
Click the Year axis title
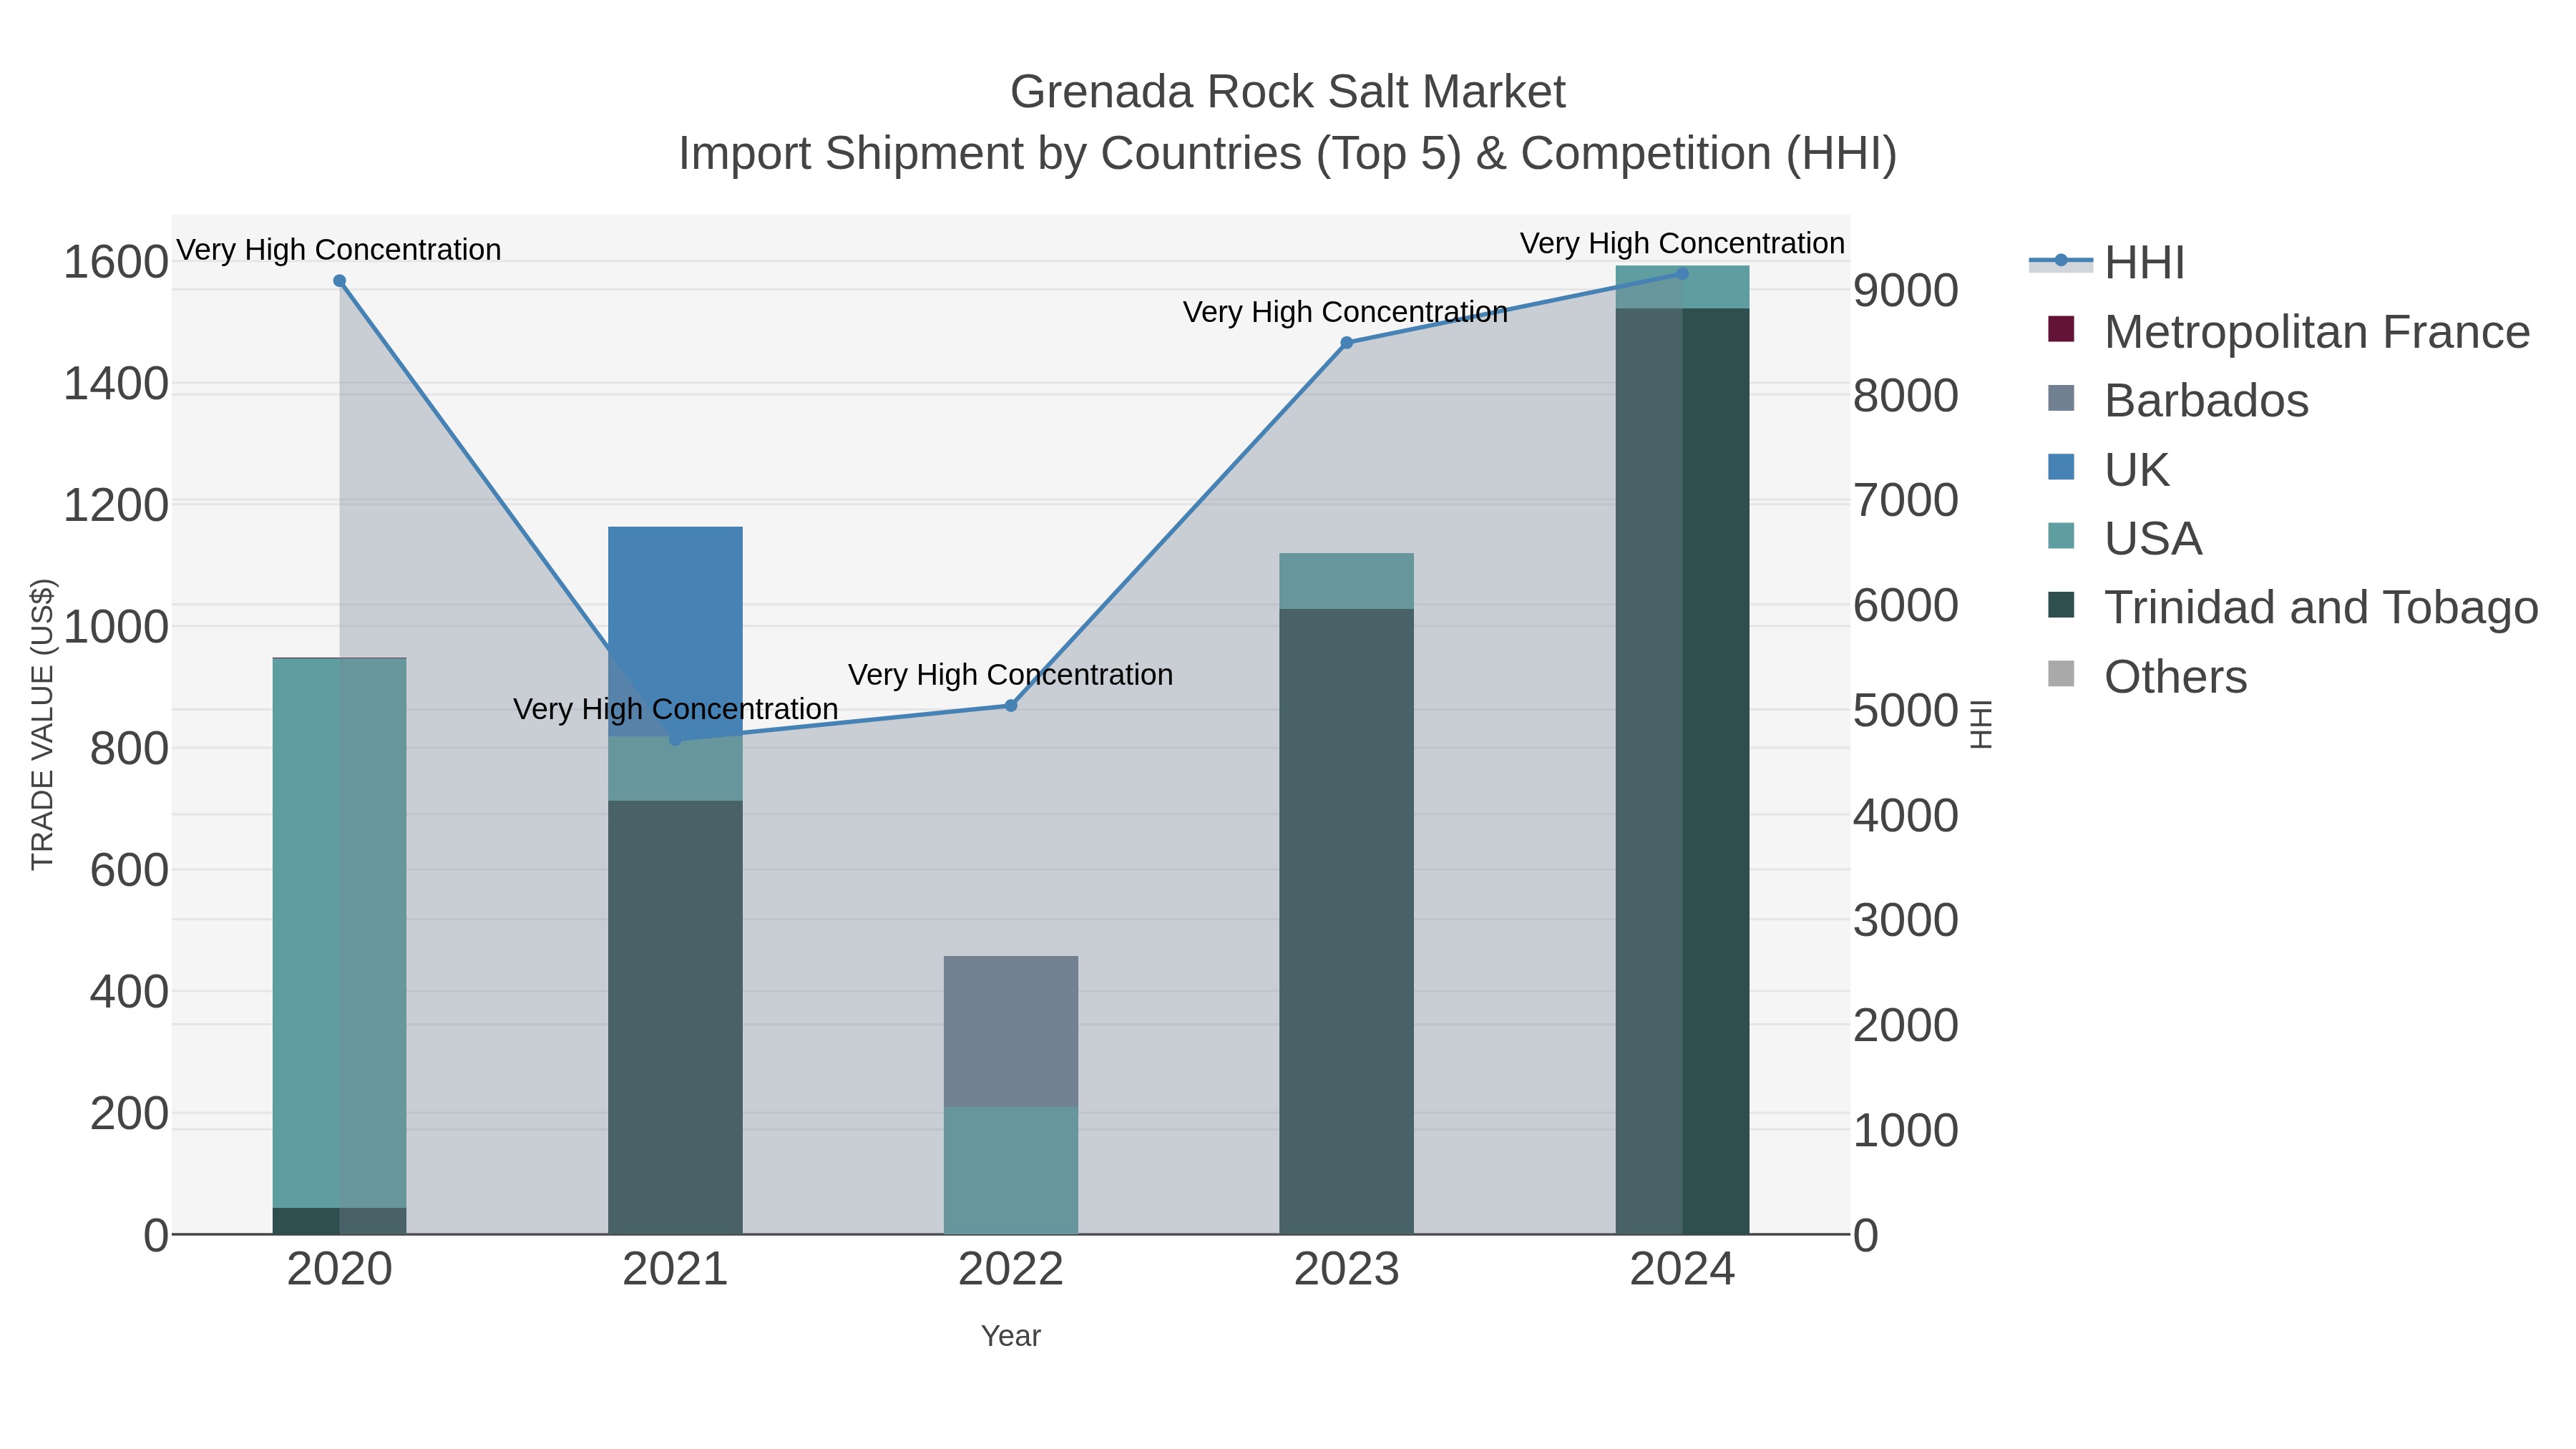(1011, 1336)
